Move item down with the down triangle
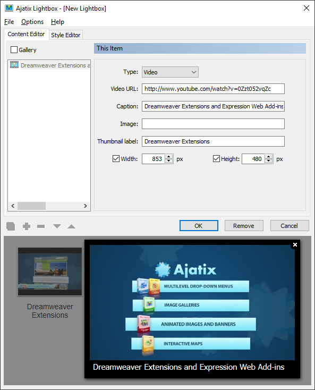This screenshot has height=390, width=315. click(57, 226)
